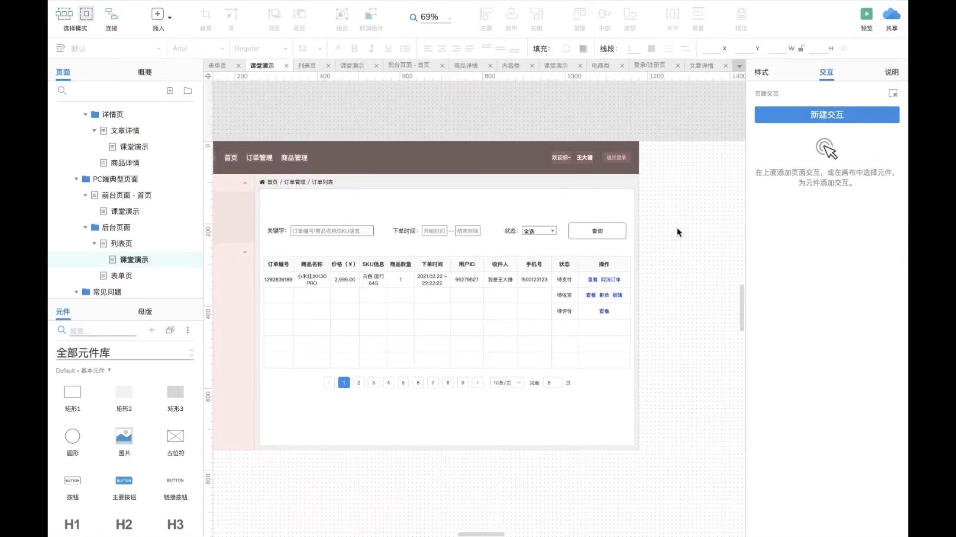
Task: Click add folder icon in pages panel
Action: 187,91
